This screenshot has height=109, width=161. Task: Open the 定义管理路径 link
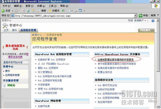[x=45, y=72]
